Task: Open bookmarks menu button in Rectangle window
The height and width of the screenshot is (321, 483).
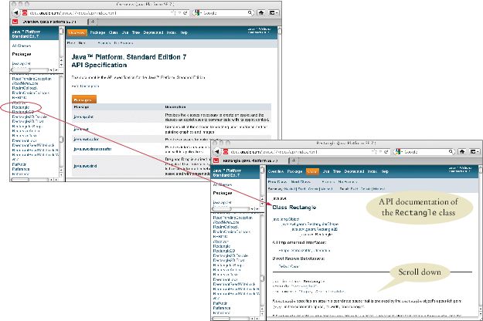Action: point(474,151)
